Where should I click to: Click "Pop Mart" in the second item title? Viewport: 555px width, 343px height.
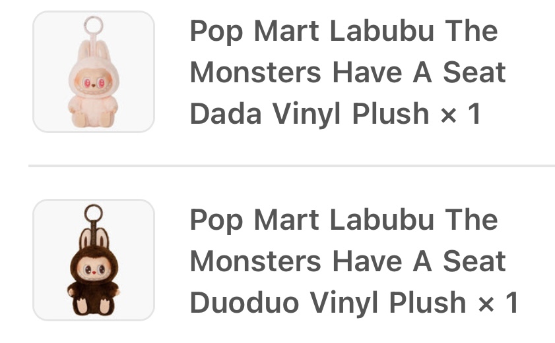[x=255, y=221]
